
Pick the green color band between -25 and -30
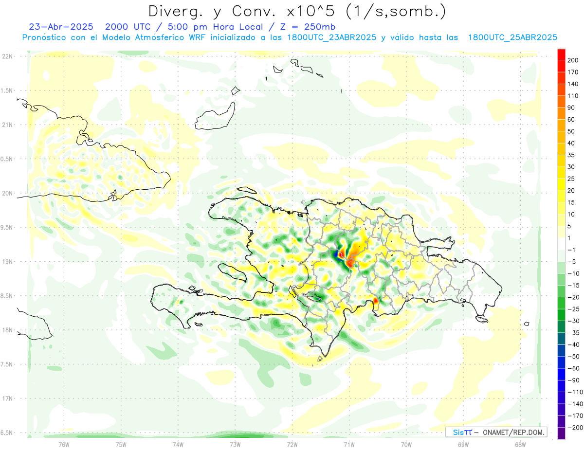[562, 315]
